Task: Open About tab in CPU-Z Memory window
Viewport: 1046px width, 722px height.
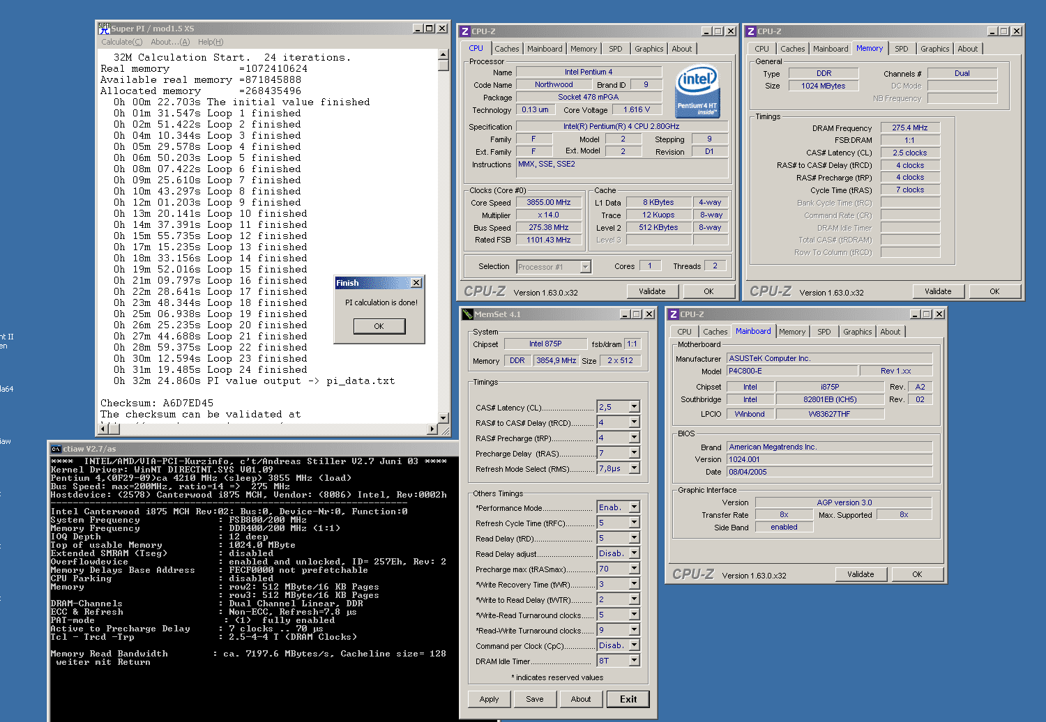Action: tap(968, 49)
